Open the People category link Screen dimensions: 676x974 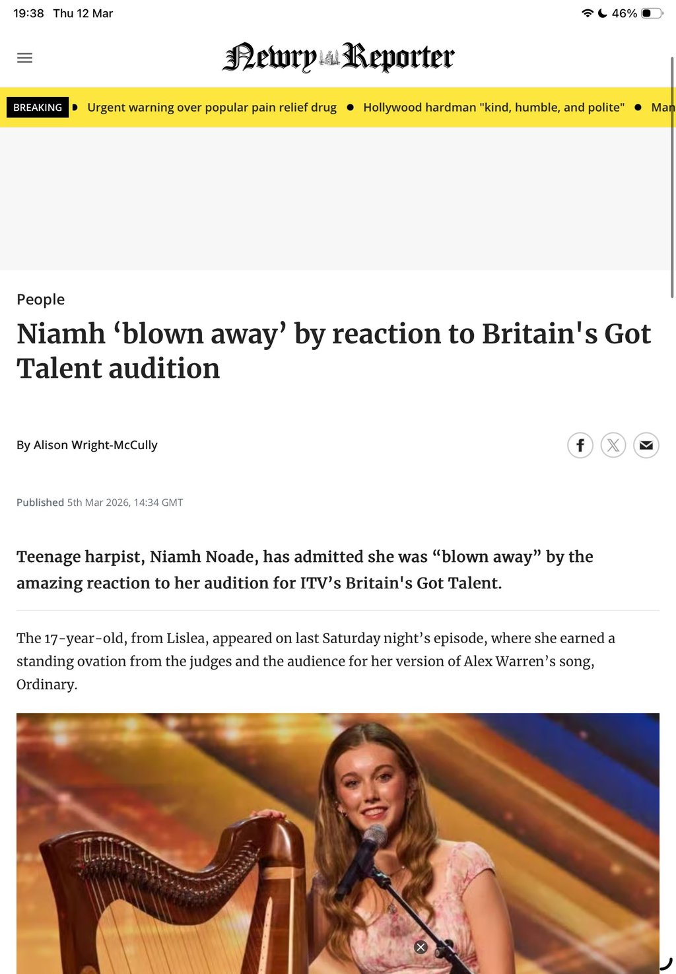coord(40,299)
